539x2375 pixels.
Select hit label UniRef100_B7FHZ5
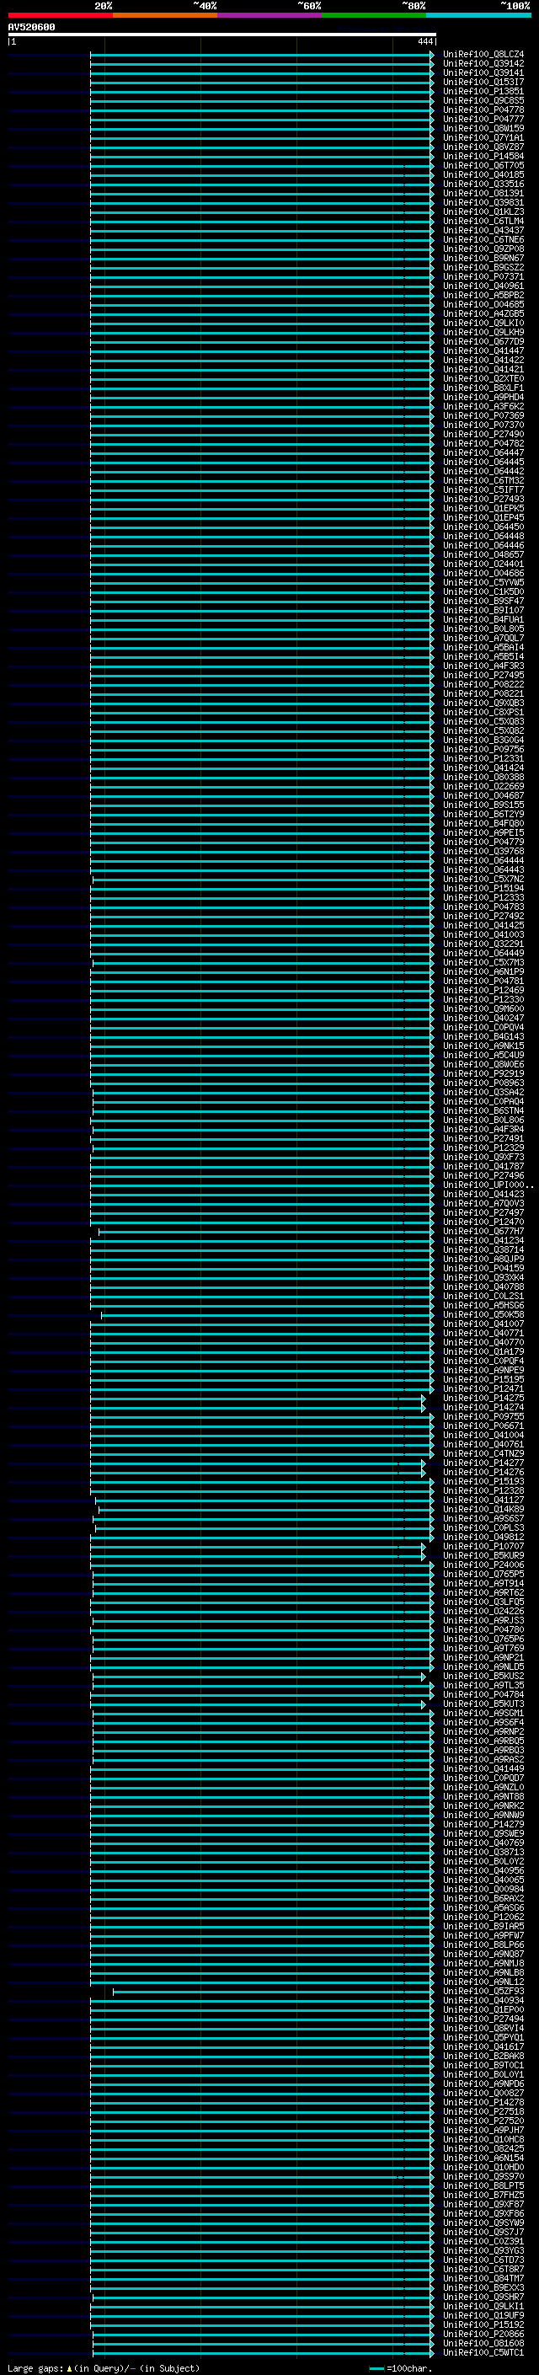click(x=483, y=2195)
